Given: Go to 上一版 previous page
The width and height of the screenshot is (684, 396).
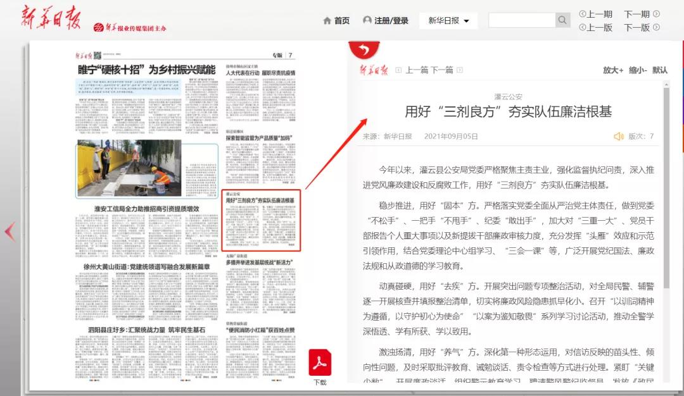Looking at the screenshot, I should tap(596, 27).
